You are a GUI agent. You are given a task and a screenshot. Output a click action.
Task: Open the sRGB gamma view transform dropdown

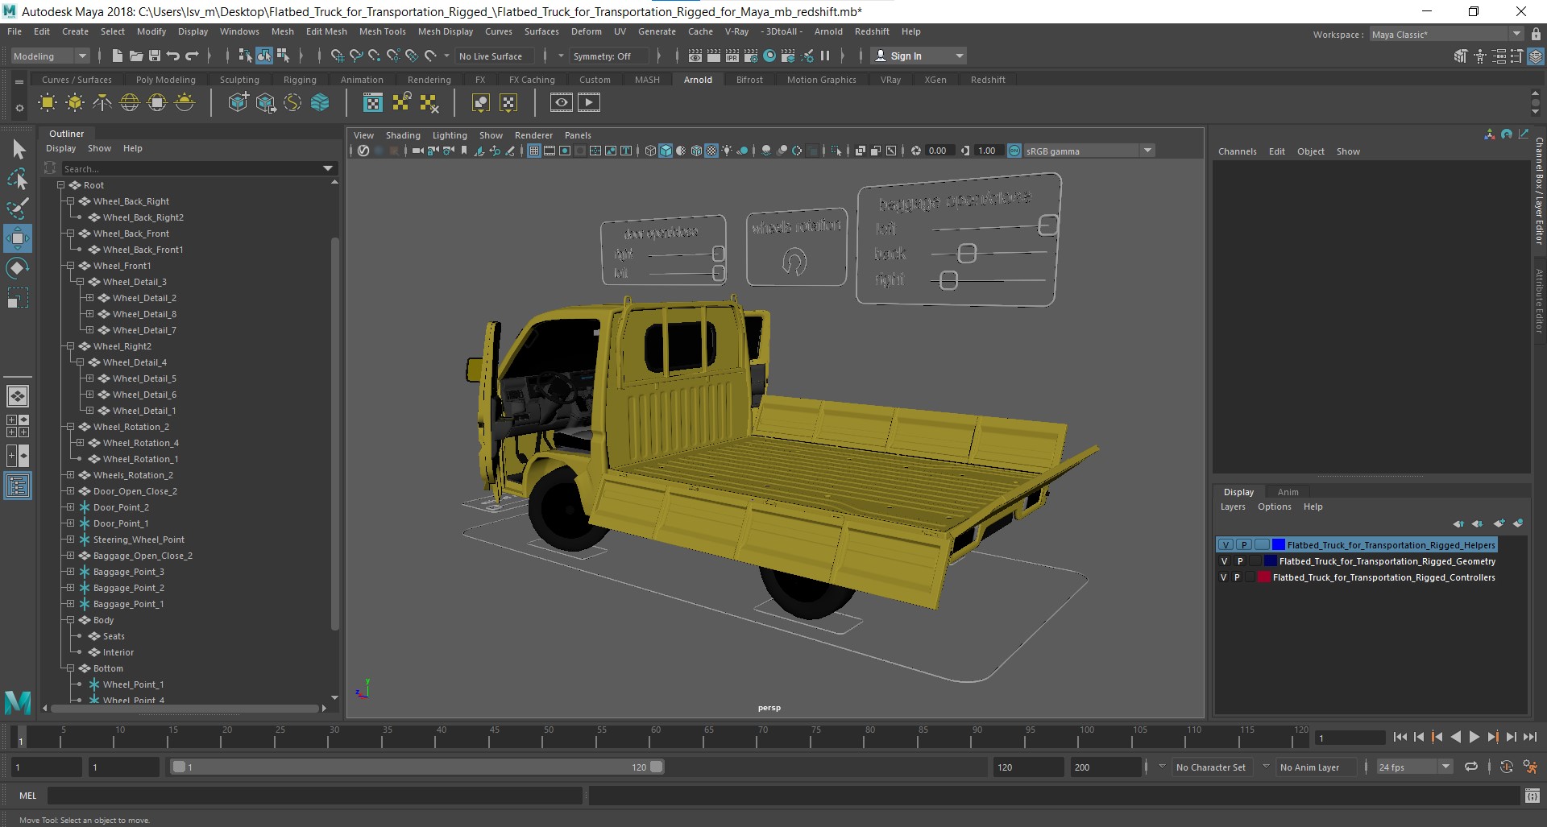click(1089, 151)
